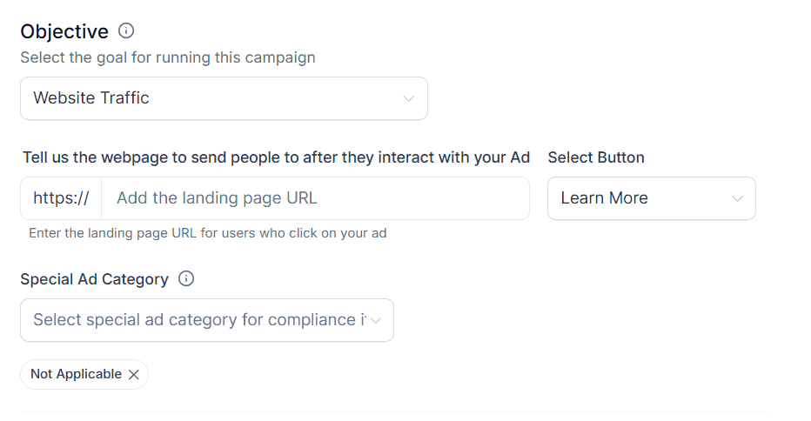Screen dimensions: 811x421
Task: Click 'Select the goal for running' description
Action: coord(167,58)
